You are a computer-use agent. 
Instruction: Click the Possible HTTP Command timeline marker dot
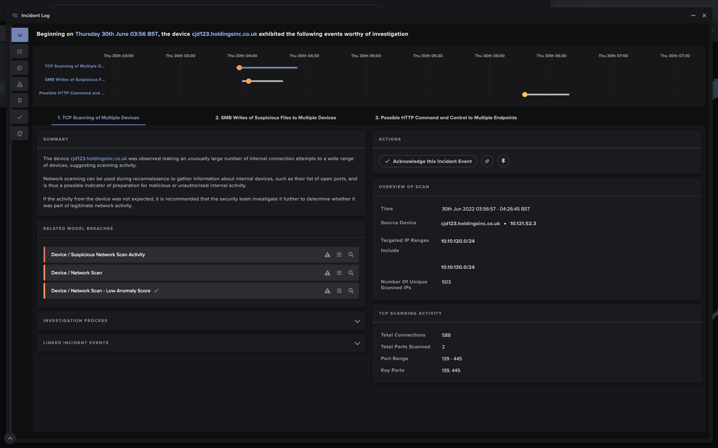[x=524, y=95]
